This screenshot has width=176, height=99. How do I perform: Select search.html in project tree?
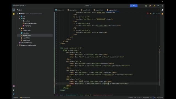click(25, 38)
